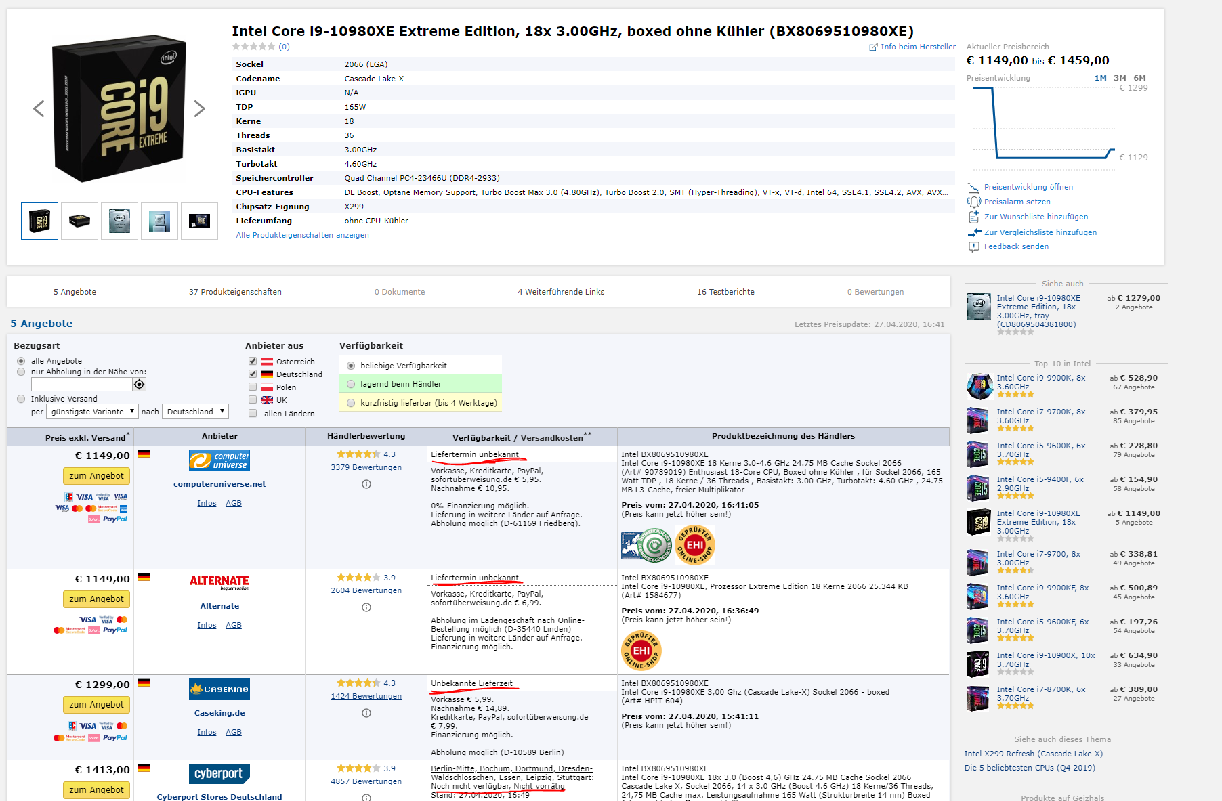Image resolution: width=1222 pixels, height=801 pixels.
Task: Click the Preisentwicklung öffnen chart icon
Action: point(973,188)
